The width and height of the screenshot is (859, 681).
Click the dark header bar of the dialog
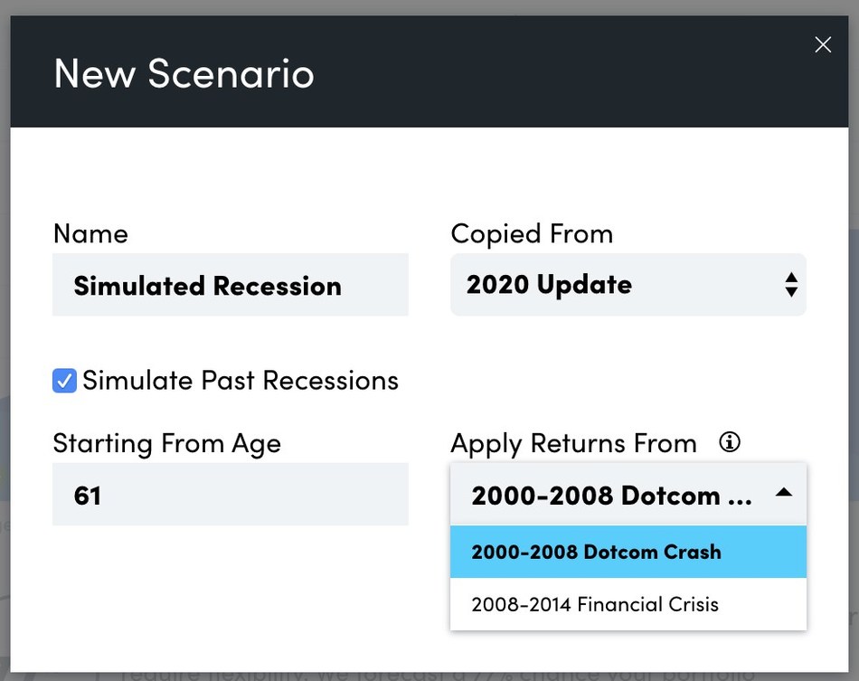coord(429,71)
